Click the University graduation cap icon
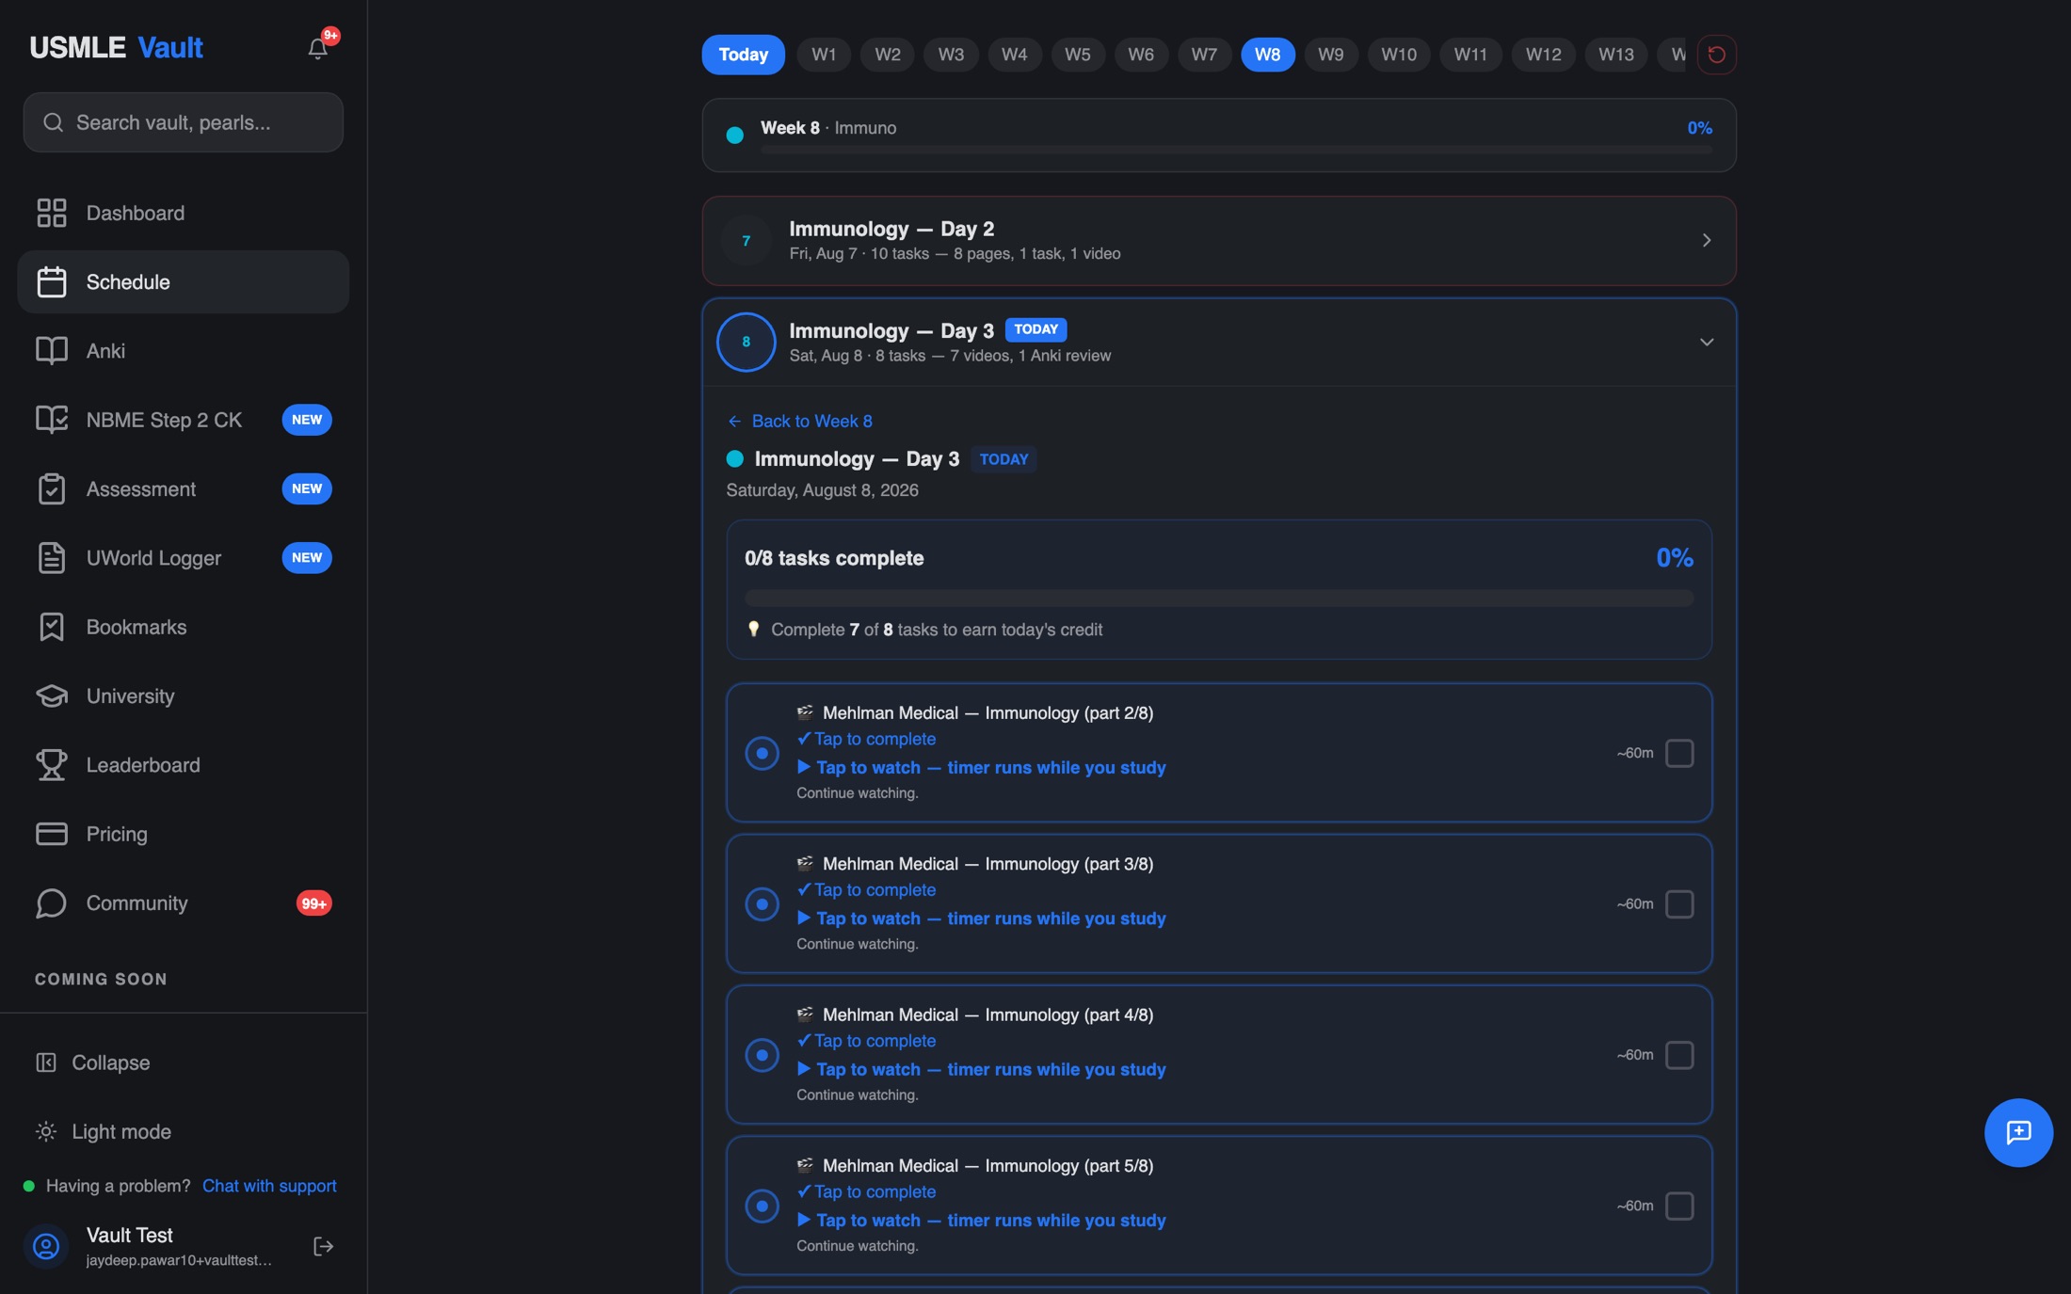Viewport: 2071px width, 1294px height. [52, 695]
